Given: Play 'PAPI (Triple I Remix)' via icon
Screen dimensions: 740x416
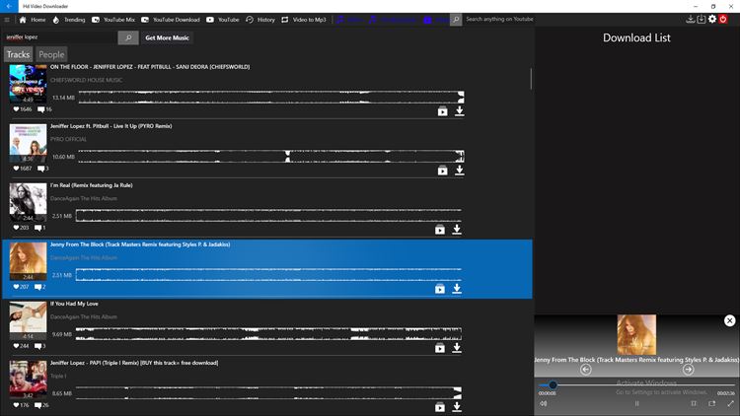Looking at the screenshot, I should 440,407.
